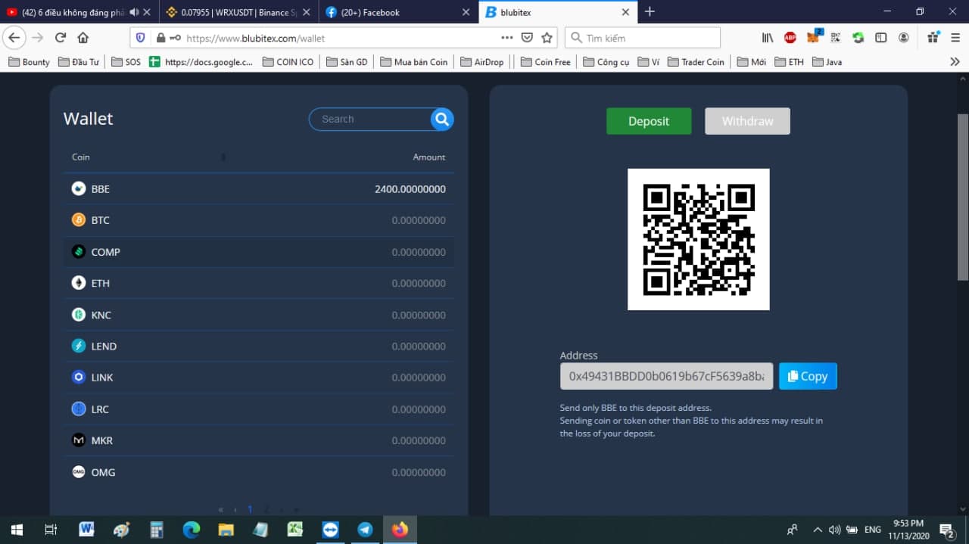Click the Tìm kiếm browser search box

coord(643,38)
